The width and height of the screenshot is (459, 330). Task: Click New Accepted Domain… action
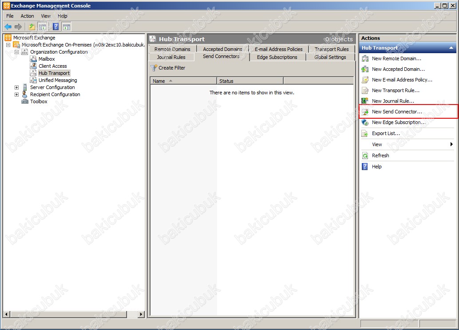[398, 69]
